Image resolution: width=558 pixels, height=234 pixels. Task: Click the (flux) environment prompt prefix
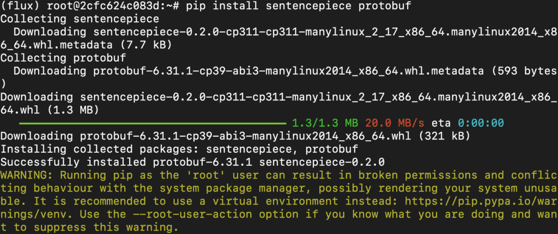point(20,7)
